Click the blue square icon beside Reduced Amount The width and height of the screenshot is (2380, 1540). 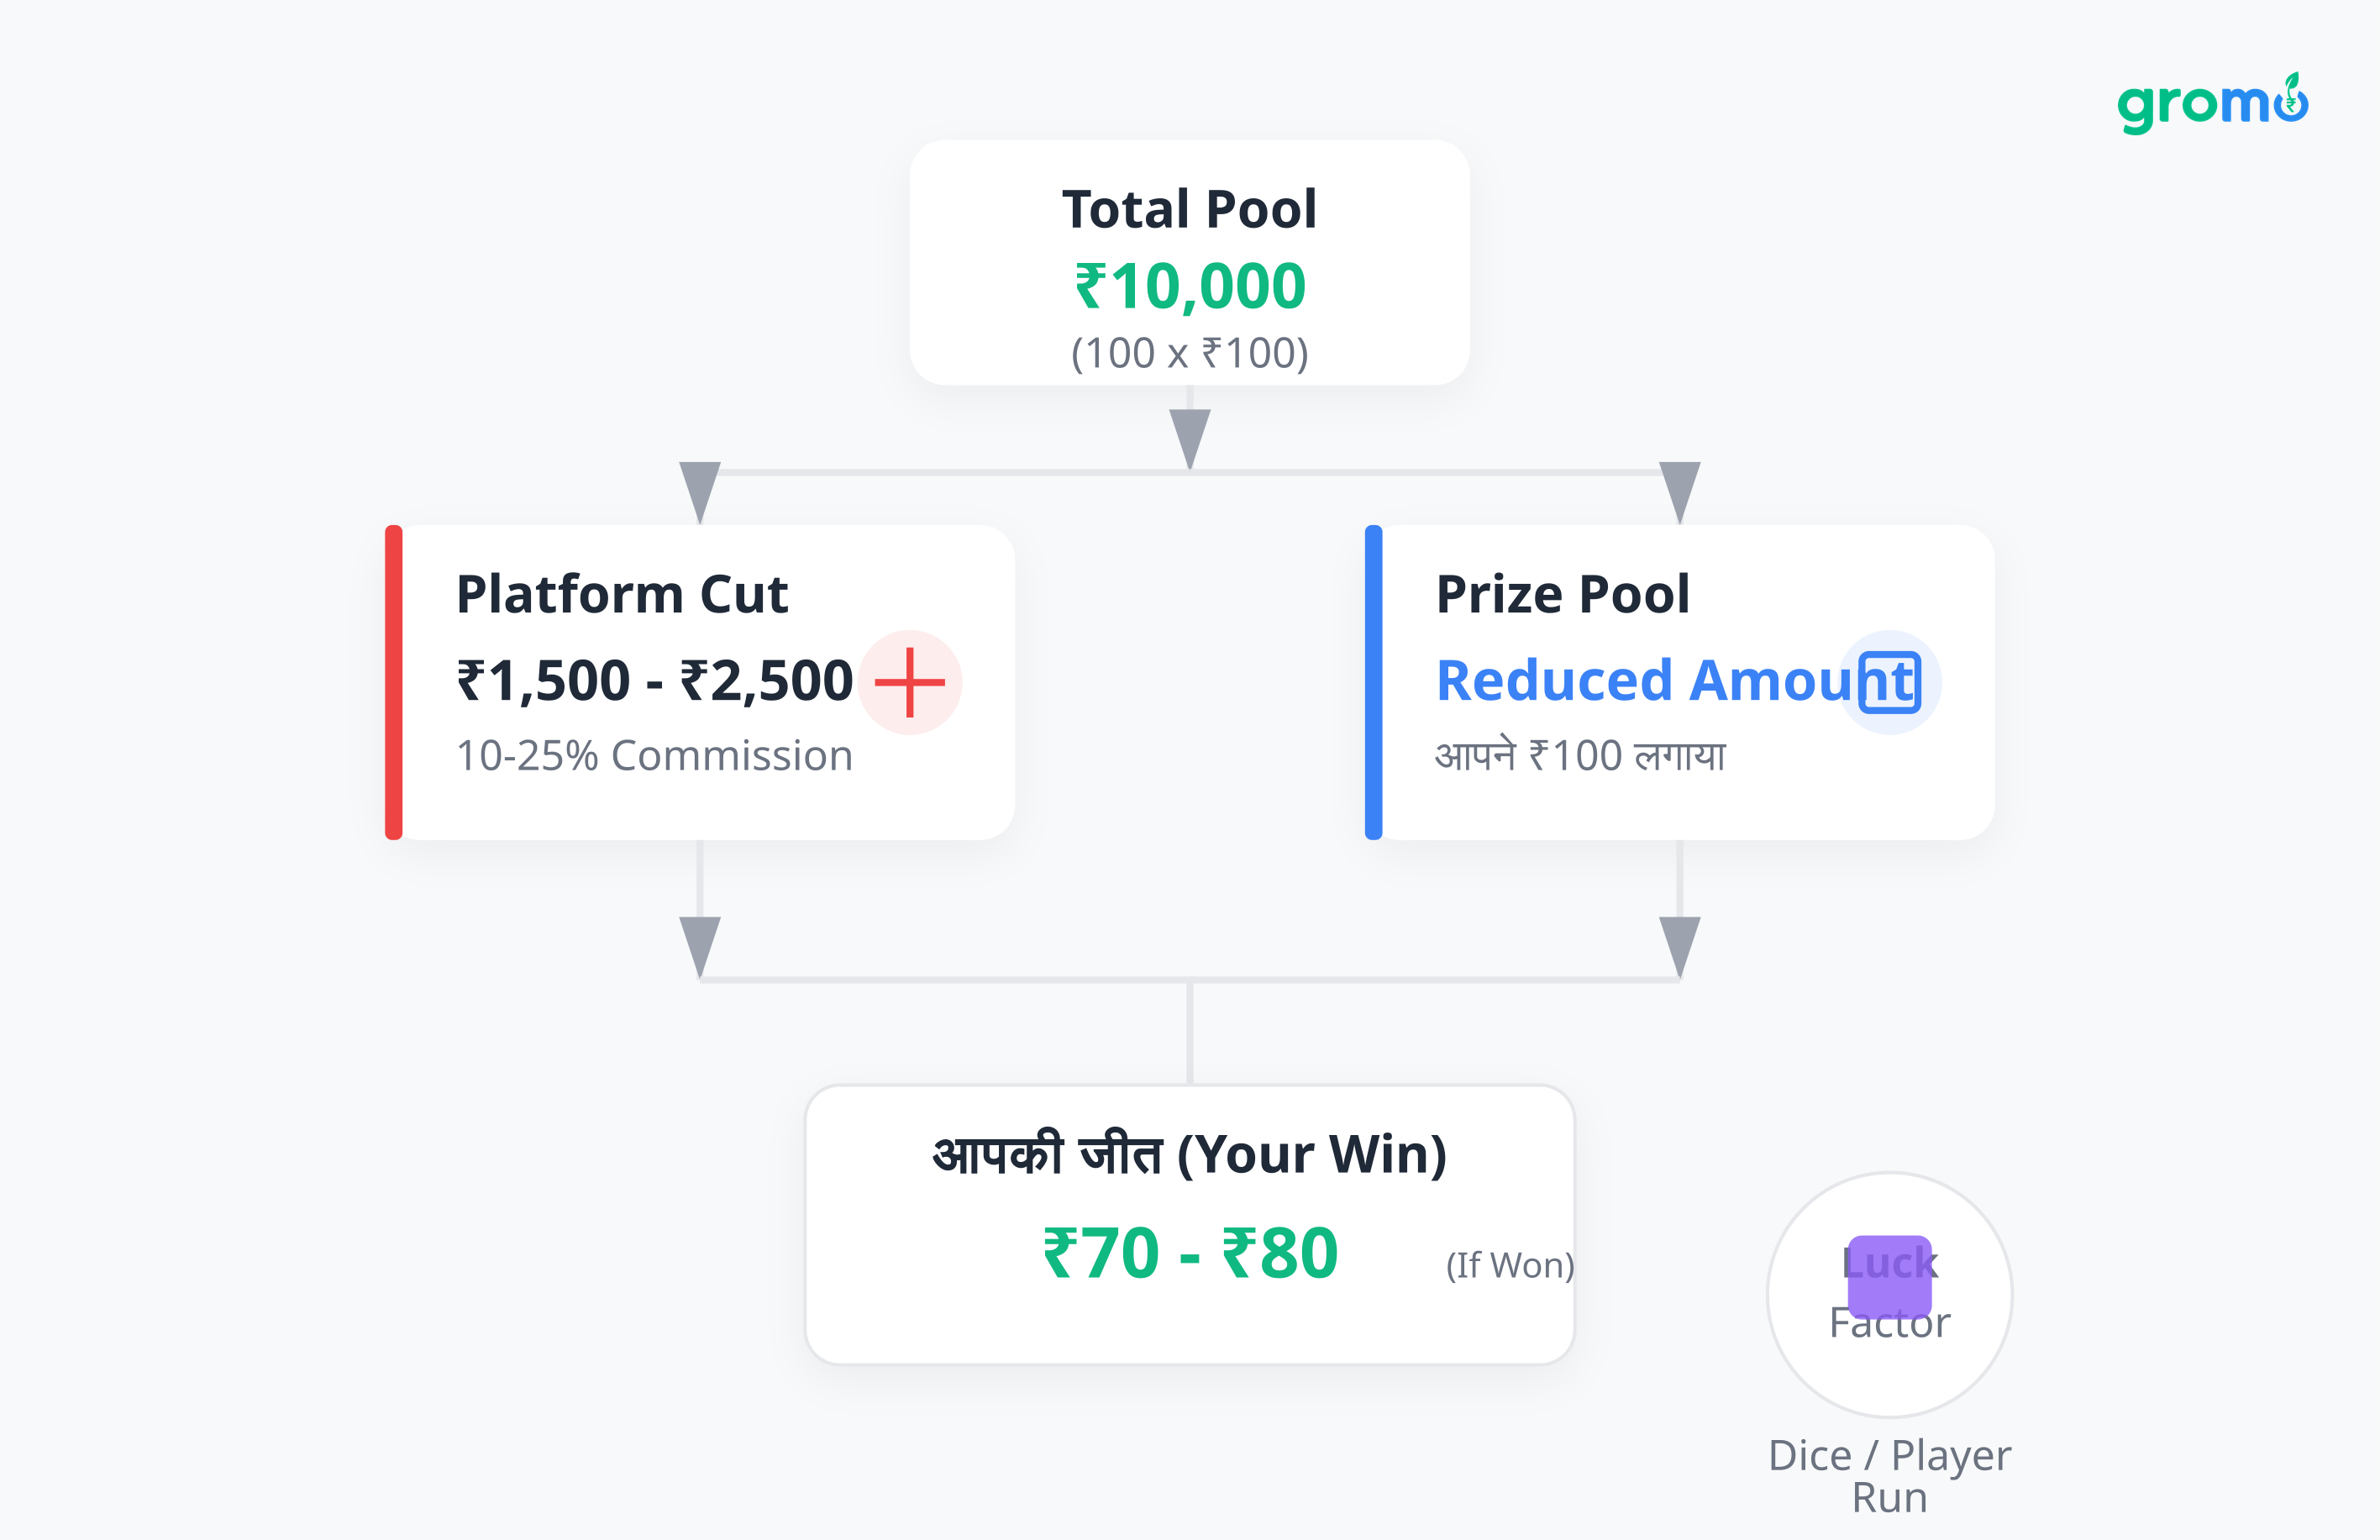pos(1889,682)
